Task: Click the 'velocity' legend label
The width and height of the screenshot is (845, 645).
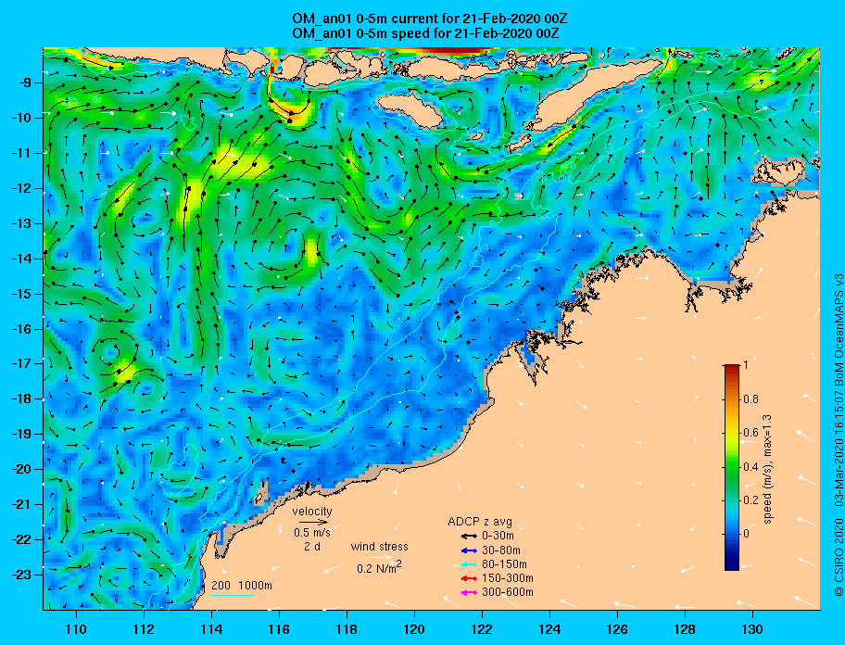Action: (x=312, y=512)
